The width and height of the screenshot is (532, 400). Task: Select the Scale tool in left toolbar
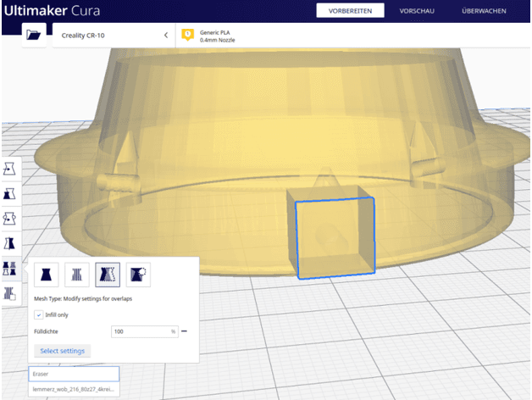(9, 194)
